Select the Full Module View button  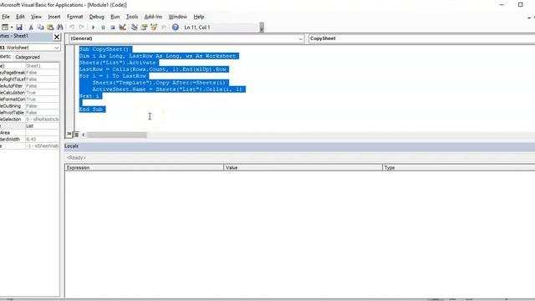coord(76,135)
